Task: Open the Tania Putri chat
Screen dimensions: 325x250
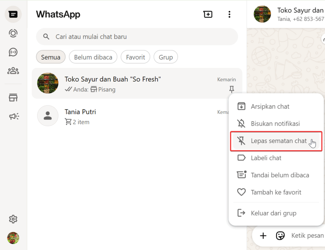Action: [127, 116]
